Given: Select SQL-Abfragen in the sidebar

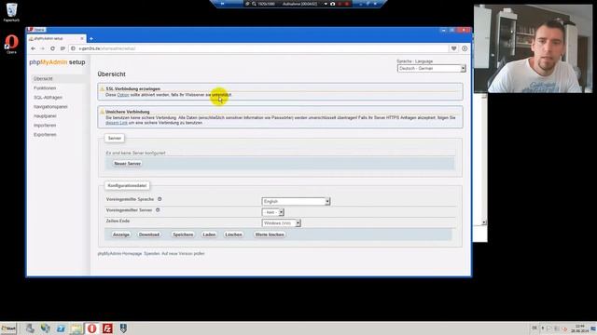Looking at the screenshot, I should click(48, 98).
